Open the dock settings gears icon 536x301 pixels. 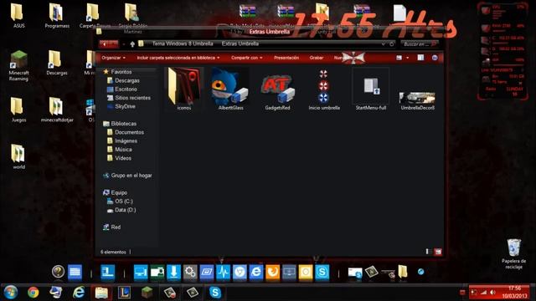(x=190, y=272)
